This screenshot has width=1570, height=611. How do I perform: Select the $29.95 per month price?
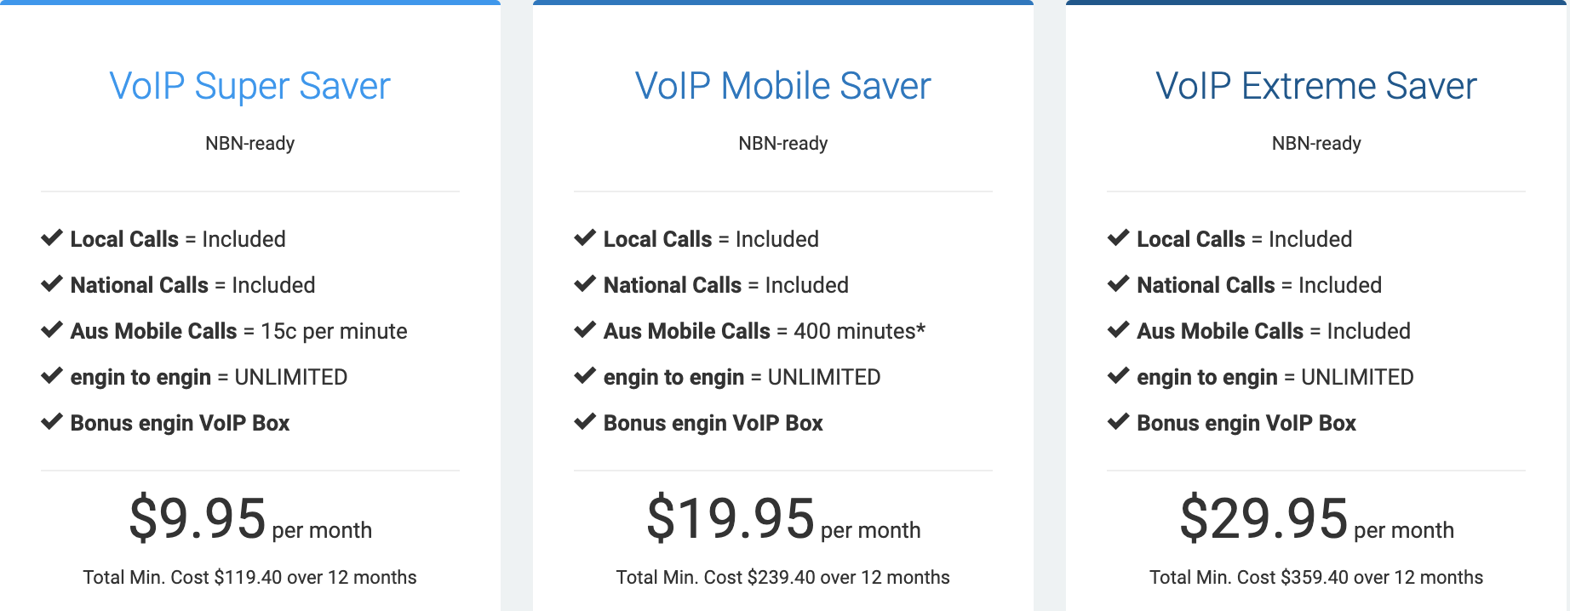(x=1316, y=519)
